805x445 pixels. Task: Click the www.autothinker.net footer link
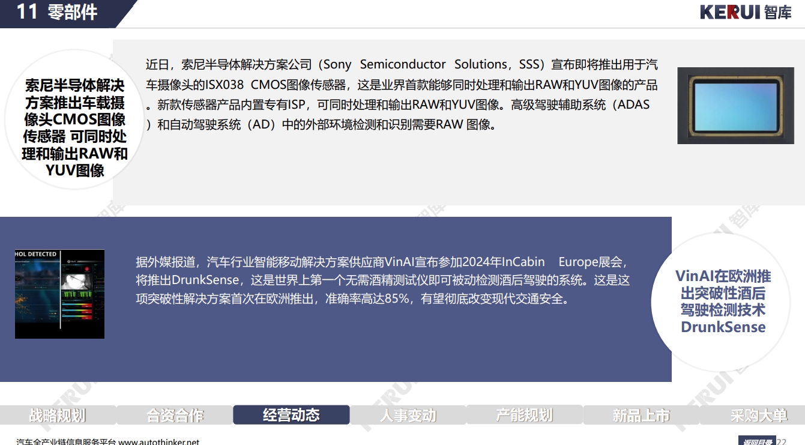[158, 442]
